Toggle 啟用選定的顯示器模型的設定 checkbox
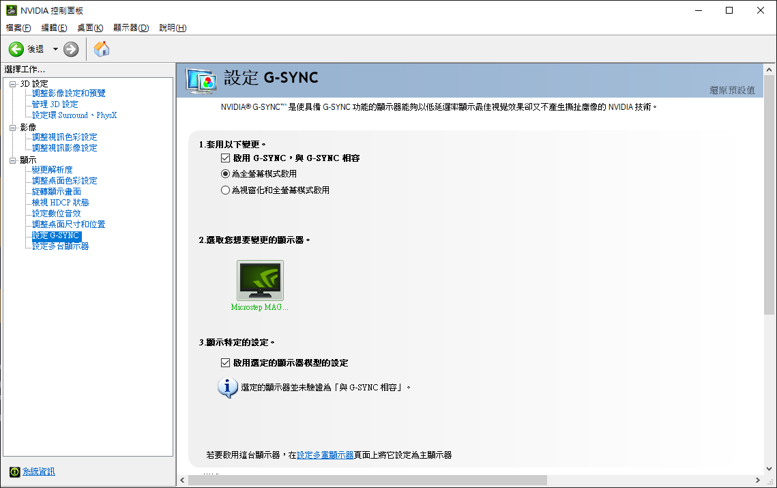The image size is (777, 488). tap(226, 362)
